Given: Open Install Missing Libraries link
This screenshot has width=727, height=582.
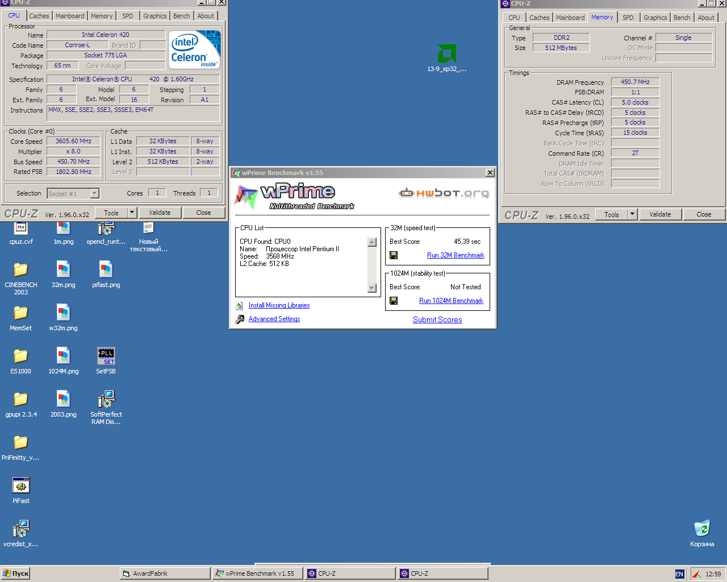Looking at the screenshot, I should (279, 305).
